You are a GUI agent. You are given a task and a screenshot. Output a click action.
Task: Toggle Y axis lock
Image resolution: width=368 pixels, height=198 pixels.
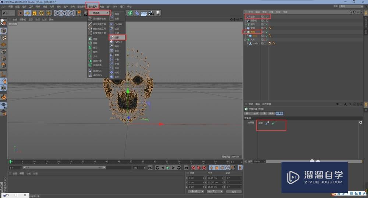click(64, 13)
